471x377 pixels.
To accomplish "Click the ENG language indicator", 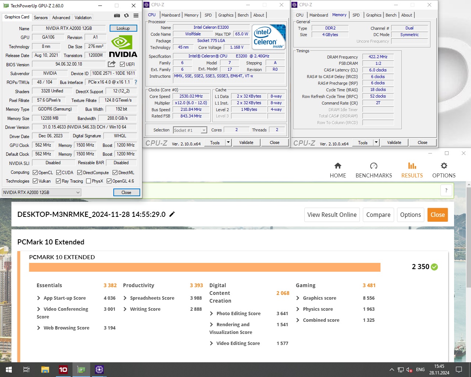I will click(x=420, y=370).
